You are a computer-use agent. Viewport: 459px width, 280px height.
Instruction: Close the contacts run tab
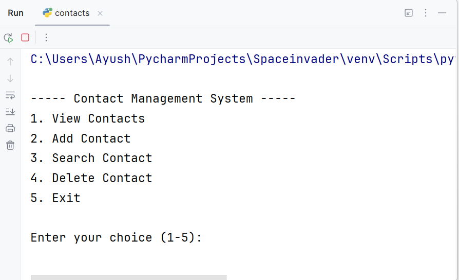(100, 13)
